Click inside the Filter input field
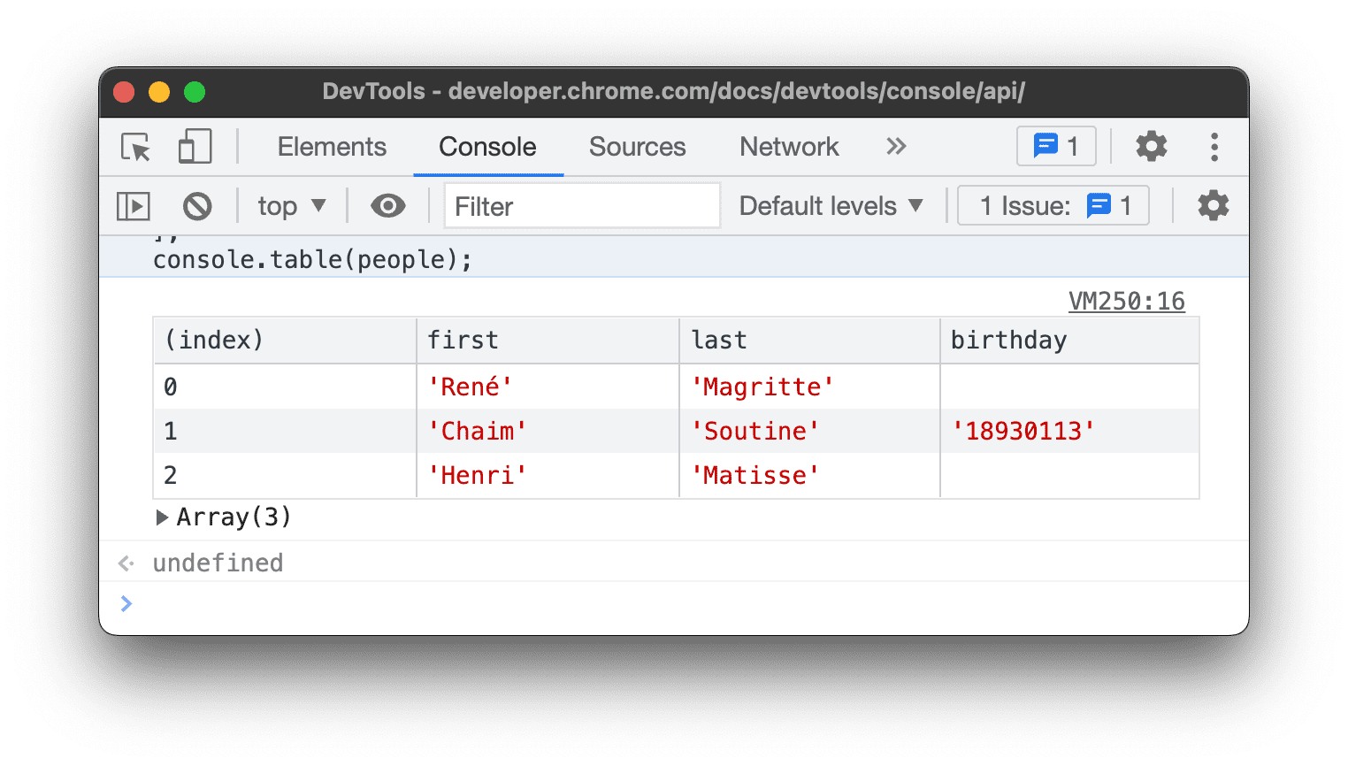 pos(581,206)
